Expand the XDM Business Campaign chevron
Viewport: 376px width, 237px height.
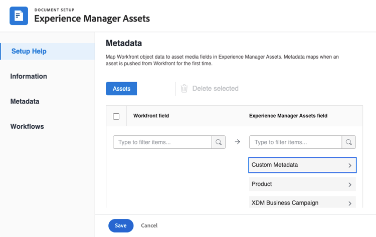tap(350, 203)
